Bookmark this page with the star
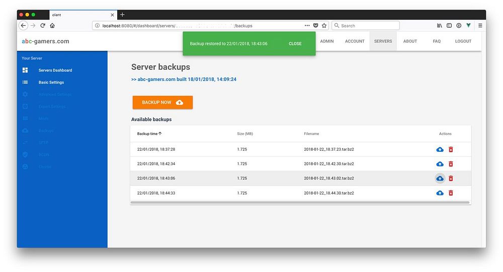This screenshot has height=272, width=503. tap(324, 26)
